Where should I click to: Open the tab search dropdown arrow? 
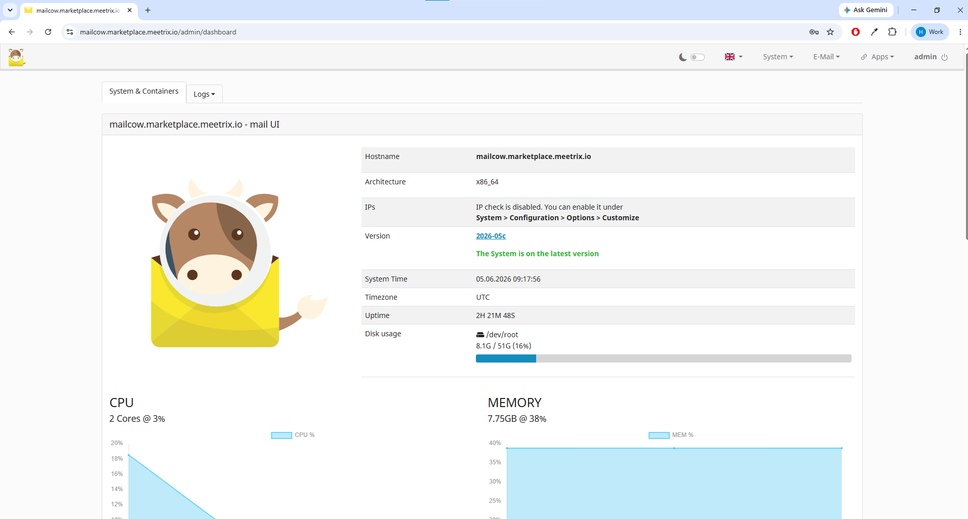pyautogui.click(x=10, y=10)
